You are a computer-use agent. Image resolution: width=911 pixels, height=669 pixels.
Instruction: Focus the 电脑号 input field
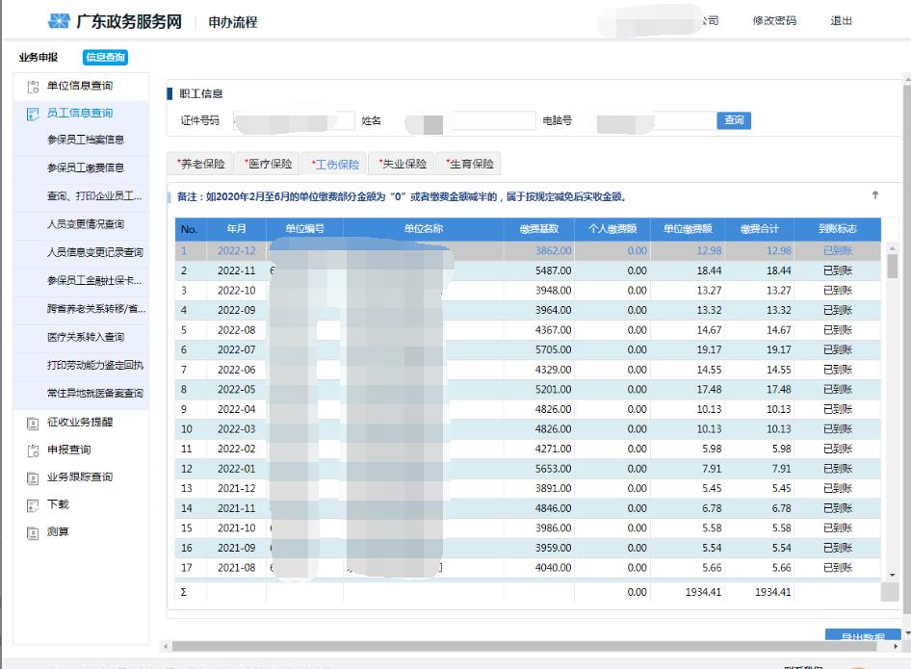[656, 120]
